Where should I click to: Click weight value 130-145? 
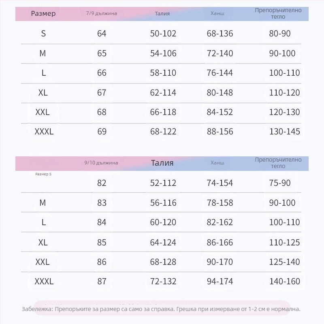click(x=285, y=131)
